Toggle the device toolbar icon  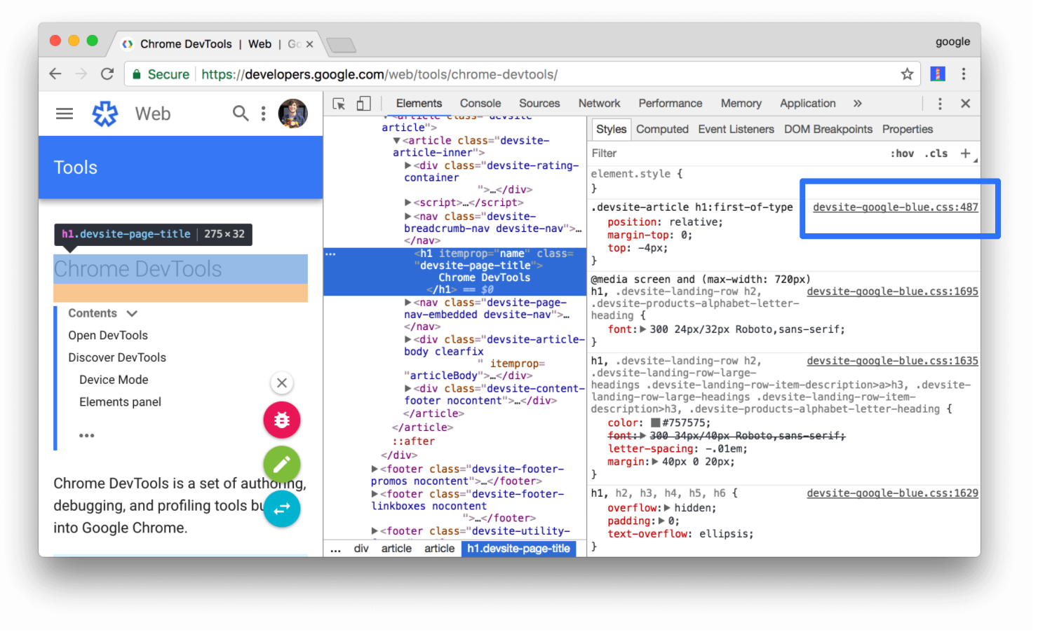click(364, 103)
